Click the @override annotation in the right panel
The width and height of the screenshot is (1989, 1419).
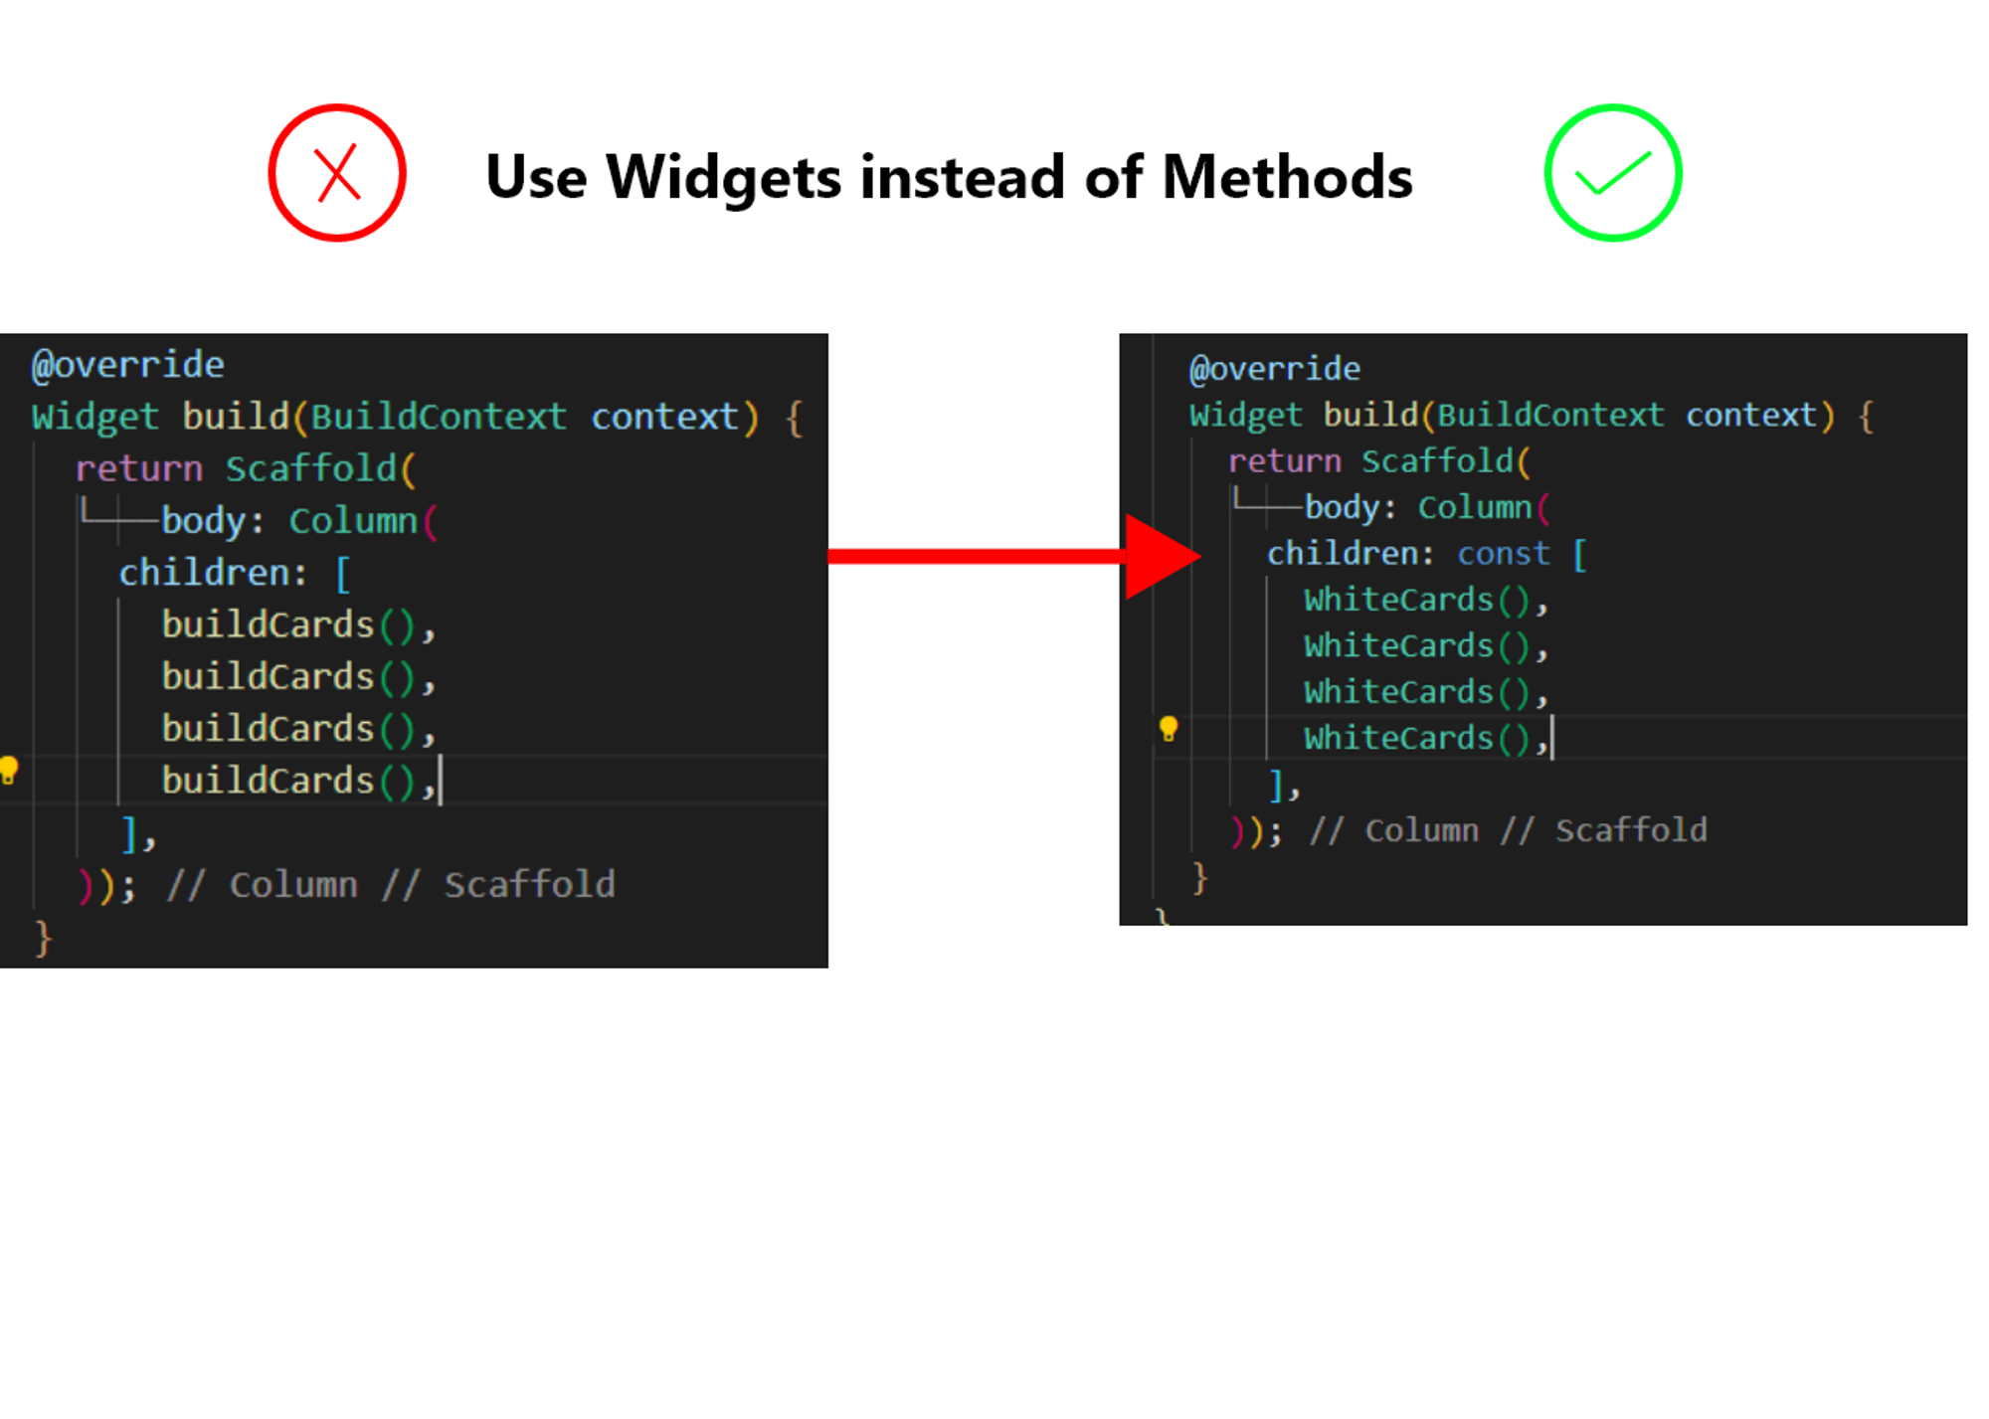[x=1275, y=369]
